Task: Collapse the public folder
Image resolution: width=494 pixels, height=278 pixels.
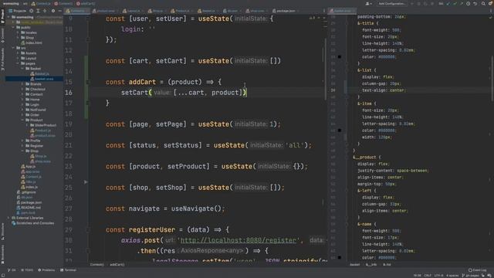Action: 14,28
